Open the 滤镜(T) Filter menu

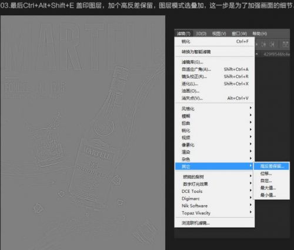183,34
